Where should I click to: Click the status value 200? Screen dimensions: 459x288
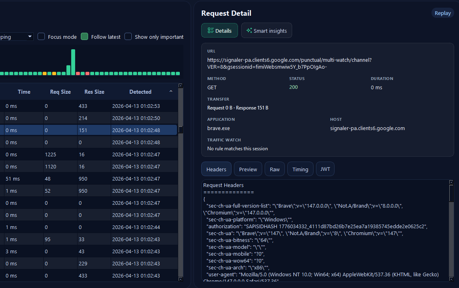point(293,87)
